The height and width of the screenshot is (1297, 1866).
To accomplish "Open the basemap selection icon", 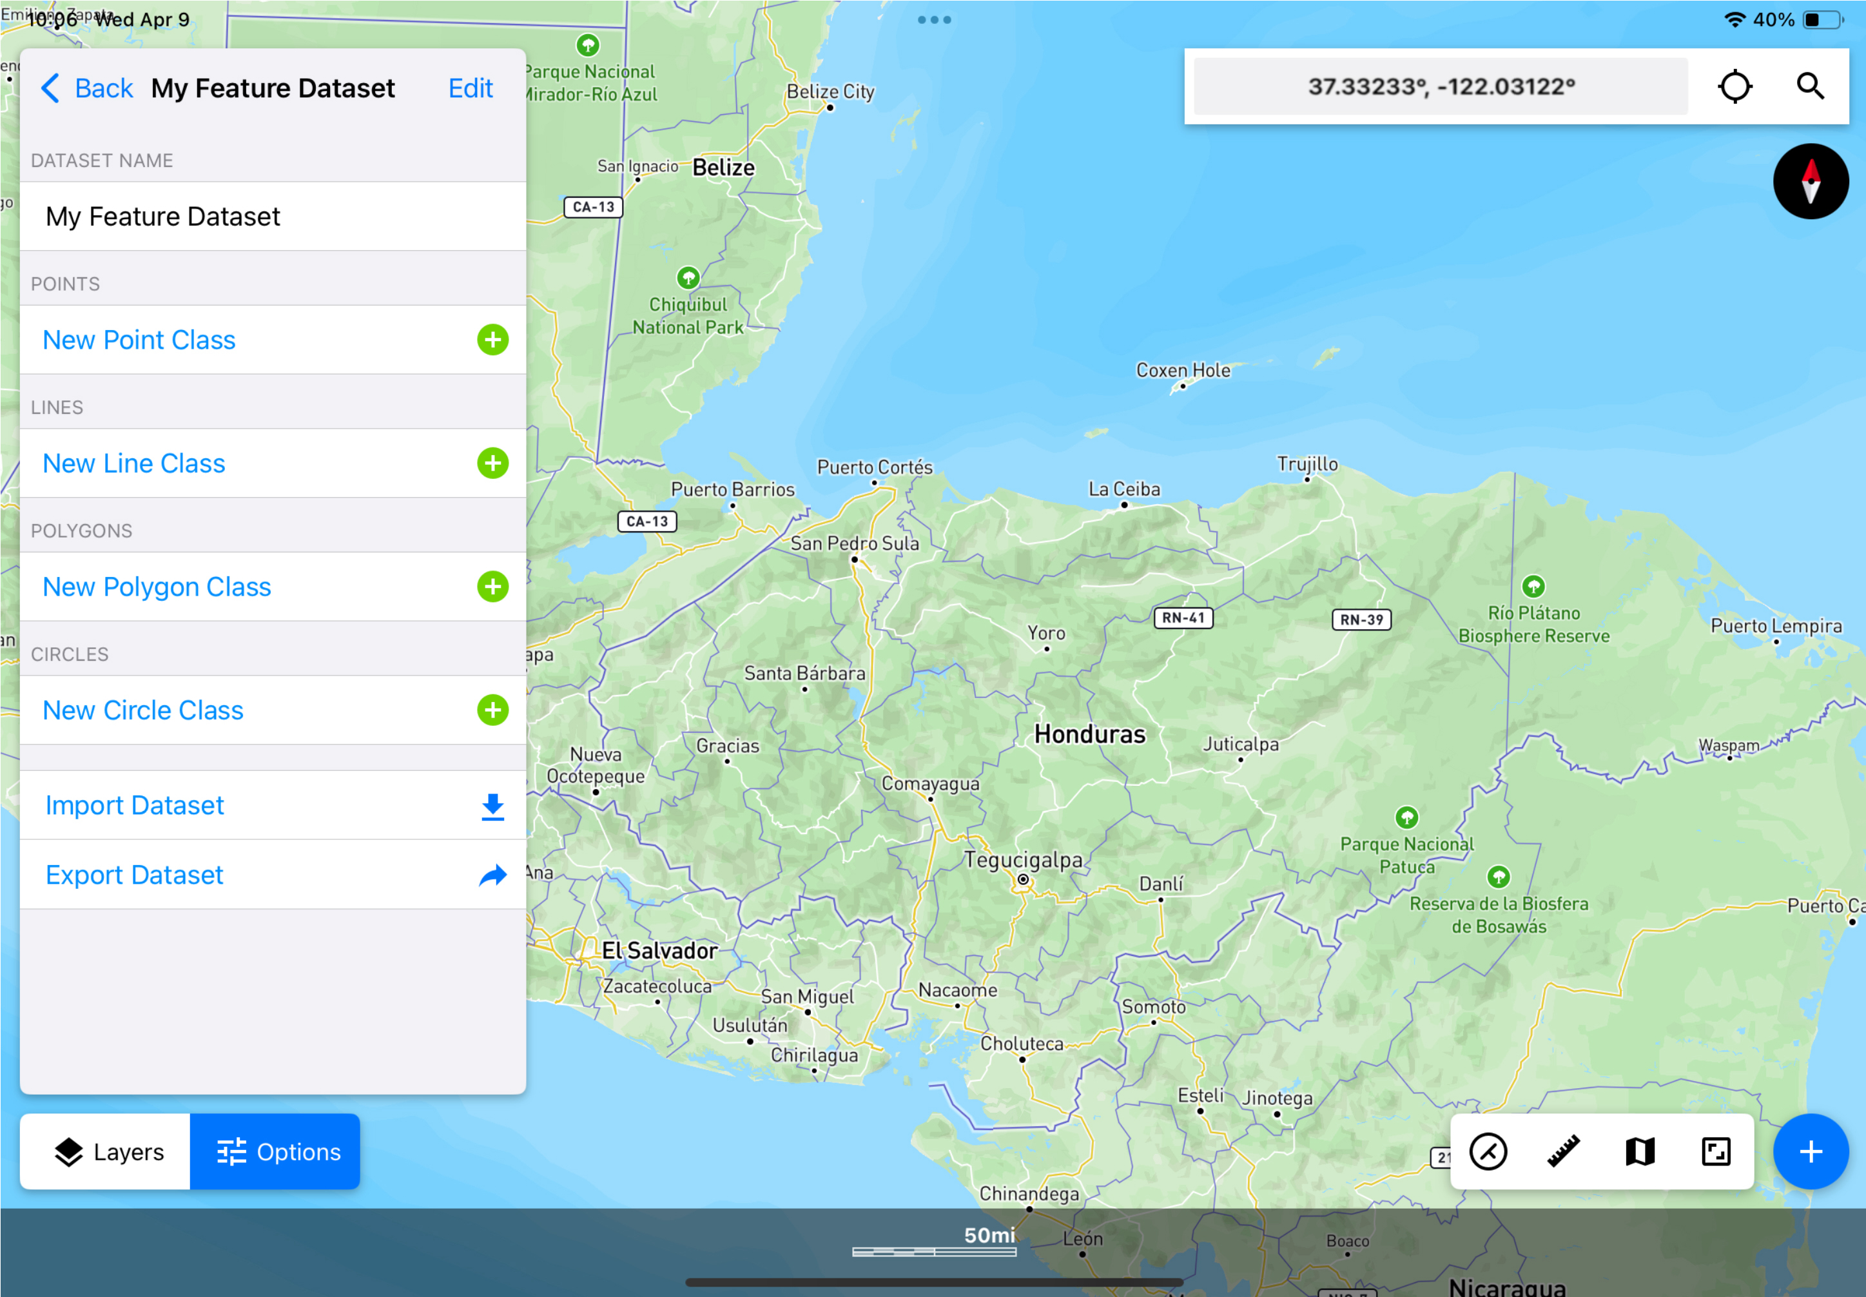I will 1639,1151.
